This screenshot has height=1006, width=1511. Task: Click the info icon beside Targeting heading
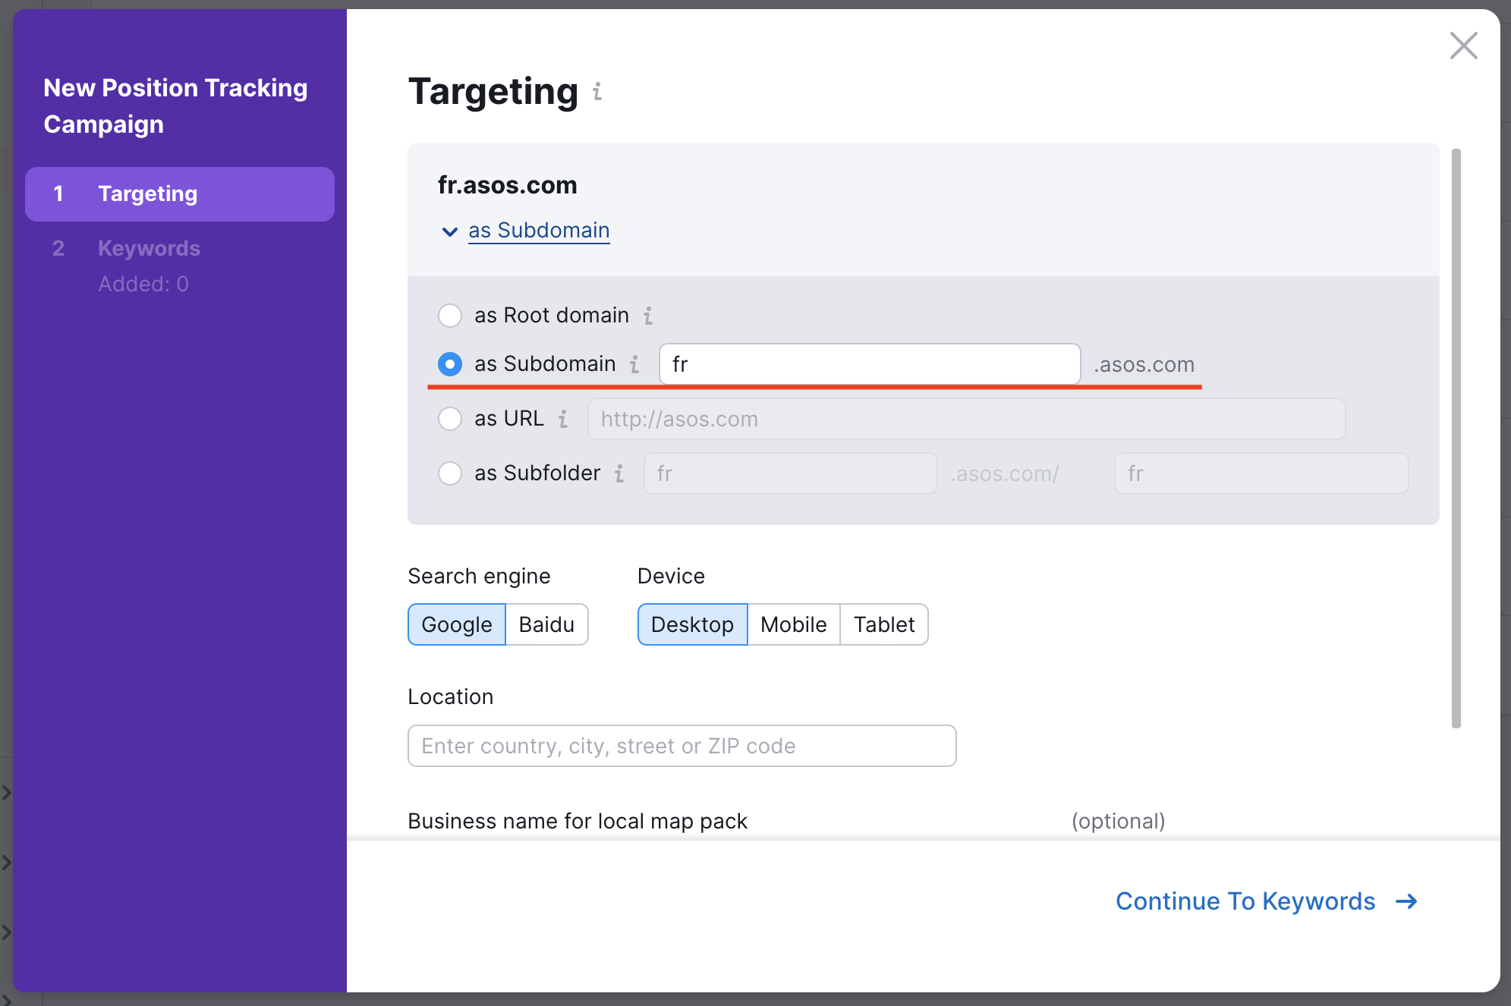(597, 92)
